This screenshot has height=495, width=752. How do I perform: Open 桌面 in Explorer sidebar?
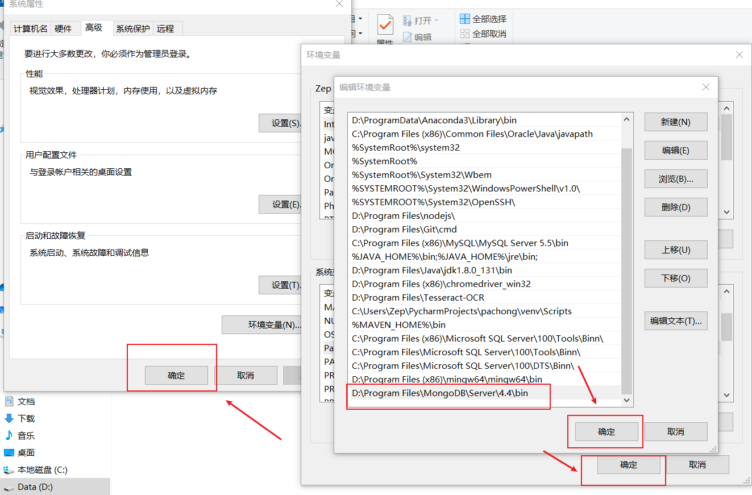click(20, 452)
